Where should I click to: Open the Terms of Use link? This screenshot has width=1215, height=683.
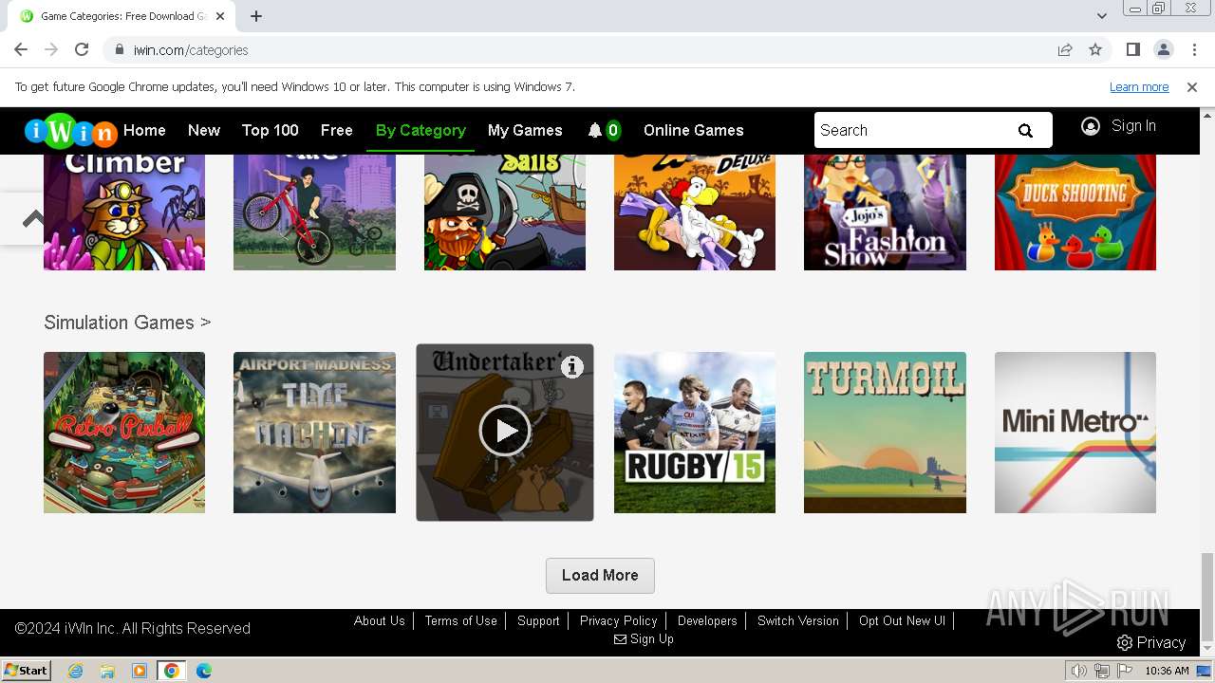click(461, 620)
